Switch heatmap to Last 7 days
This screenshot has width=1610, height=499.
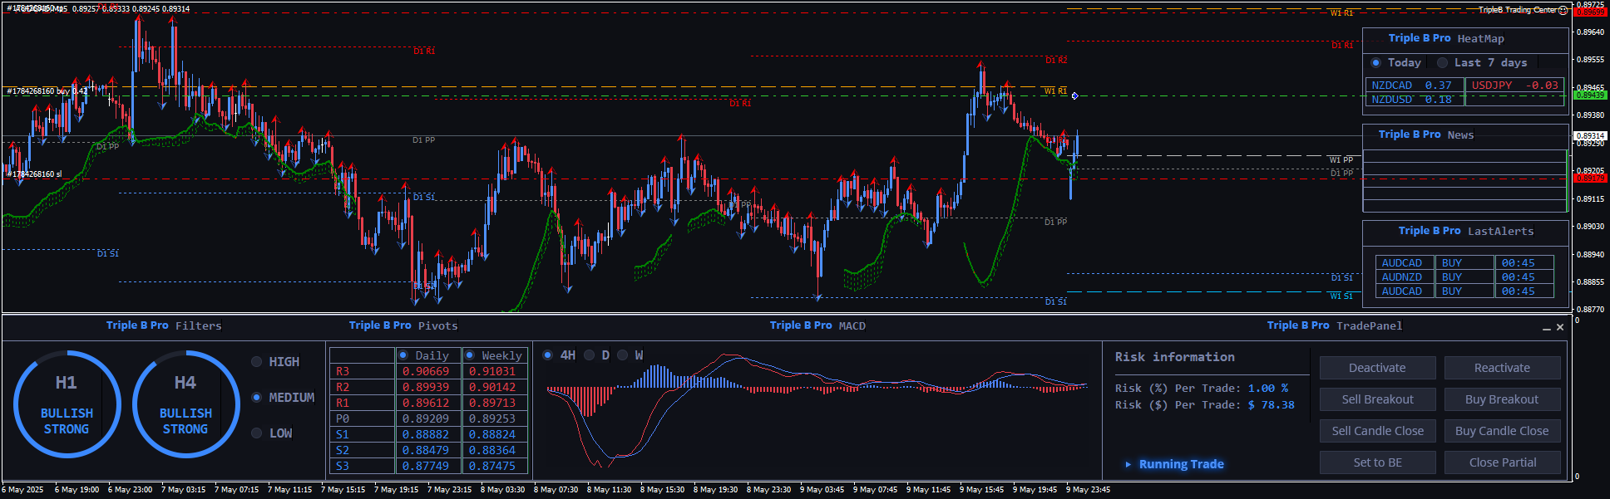(x=1443, y=63)
